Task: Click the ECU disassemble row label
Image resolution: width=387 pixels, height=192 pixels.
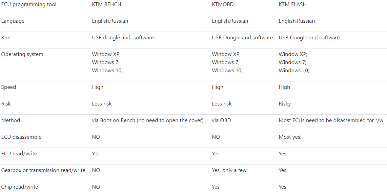Action: (x=21, y=137)
